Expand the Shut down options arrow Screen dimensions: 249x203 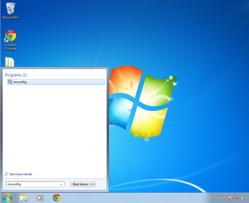(x=93, y=184)
